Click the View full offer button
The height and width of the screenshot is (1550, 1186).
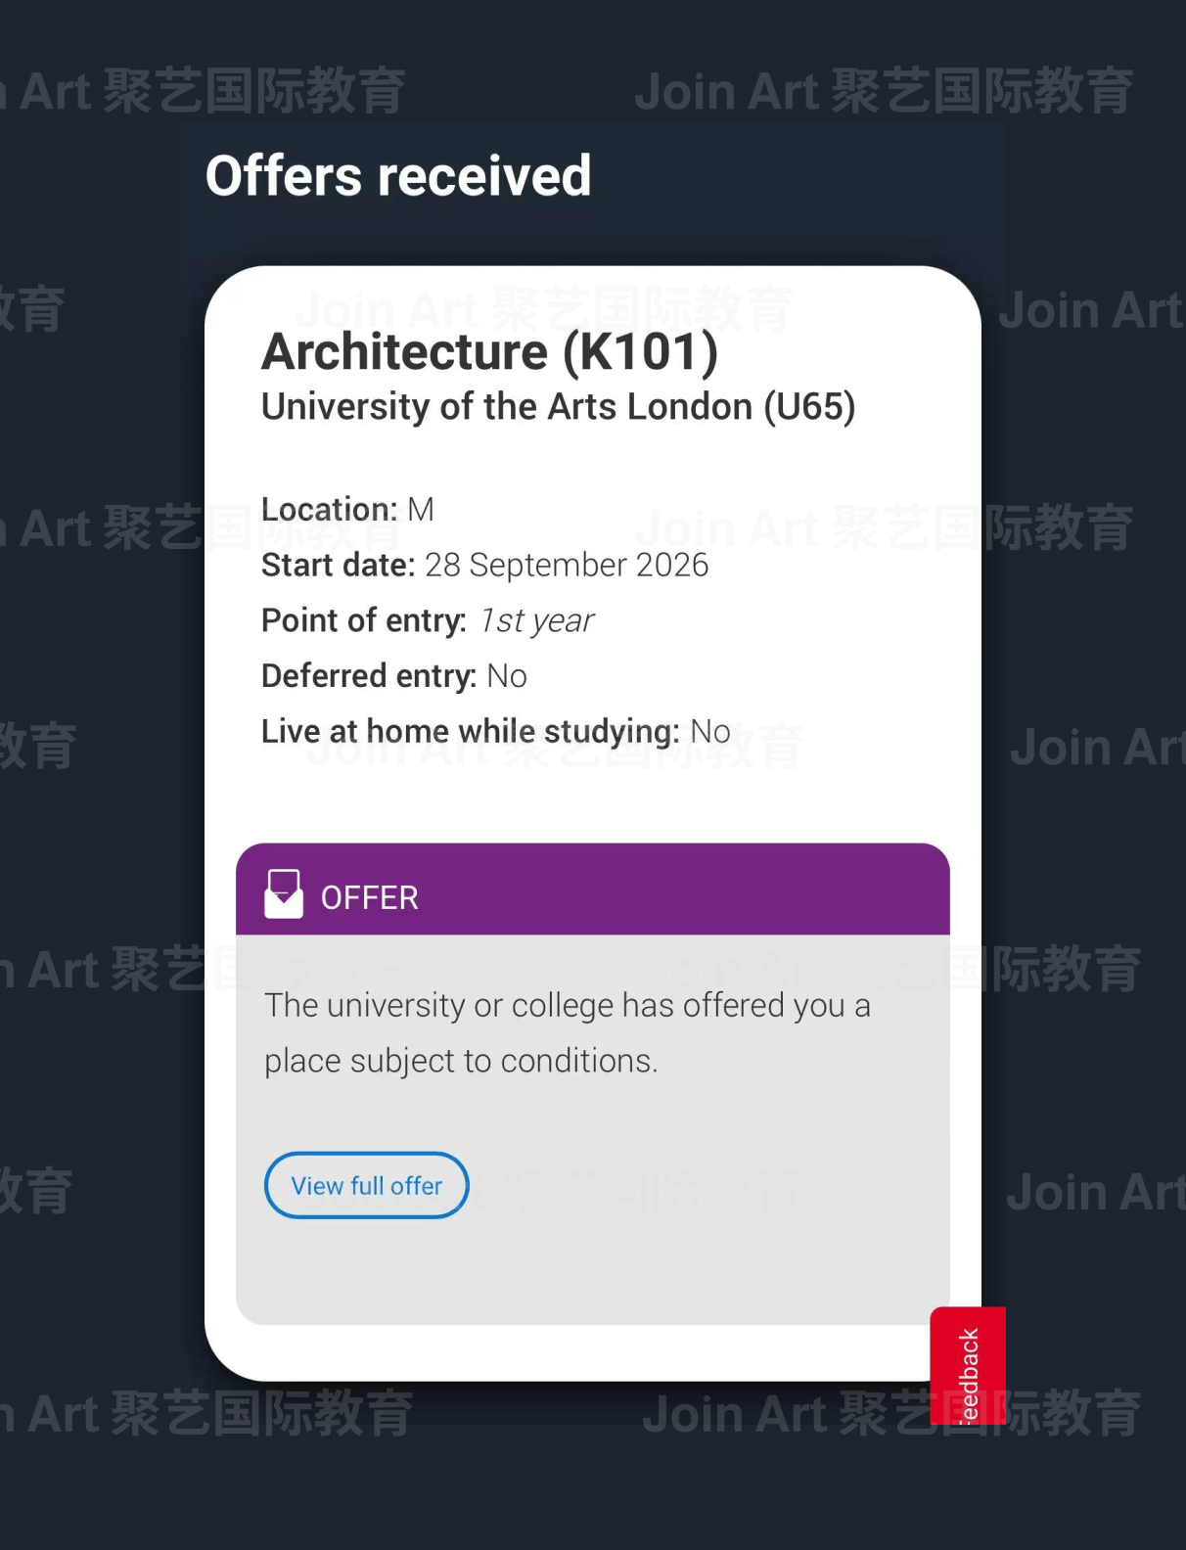click(x=367, y=1186)
